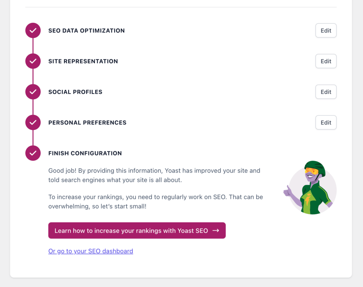Select the Personal Preferences heading
This screenshot has width=363, height=287.
pos(87,122)
